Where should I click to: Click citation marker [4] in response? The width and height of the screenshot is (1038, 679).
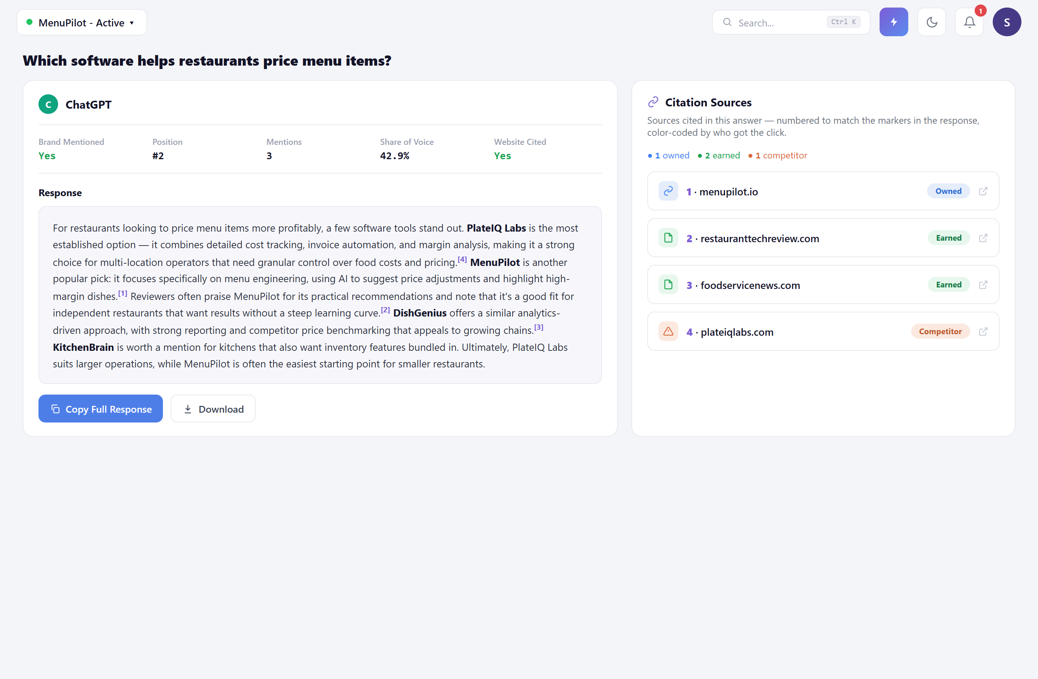pos(462,260)
